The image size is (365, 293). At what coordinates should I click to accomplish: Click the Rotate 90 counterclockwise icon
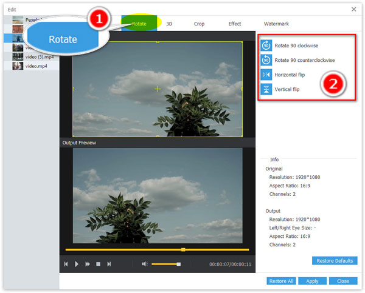pos(266,60)
